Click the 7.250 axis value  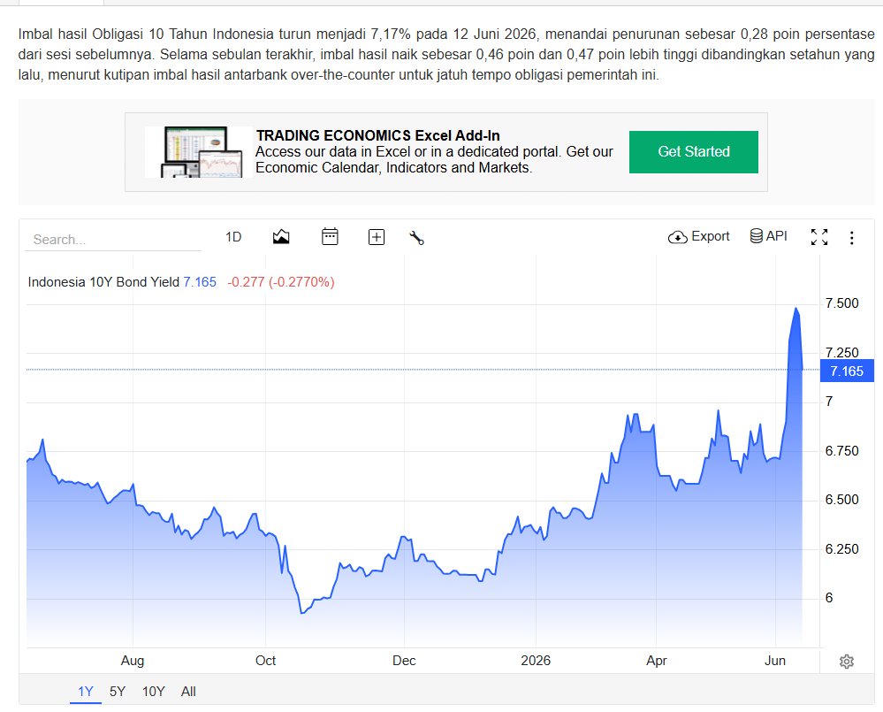click(841, 353)
